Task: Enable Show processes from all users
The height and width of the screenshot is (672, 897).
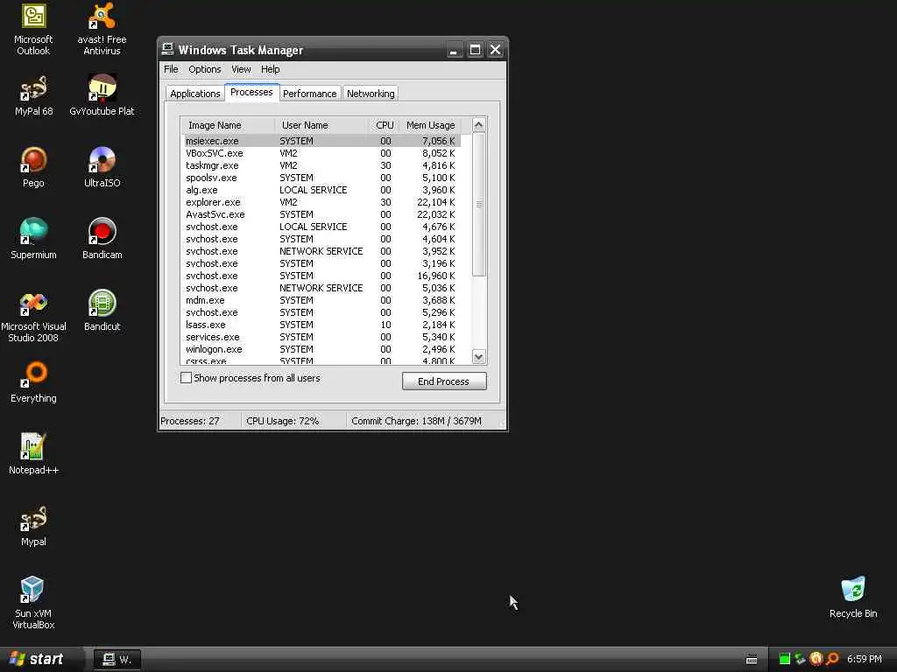Action: point(186,378)
